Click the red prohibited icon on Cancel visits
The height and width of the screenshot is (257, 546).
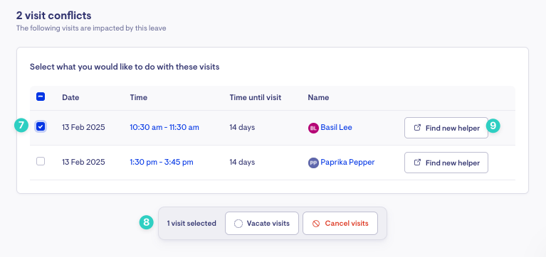316,224
